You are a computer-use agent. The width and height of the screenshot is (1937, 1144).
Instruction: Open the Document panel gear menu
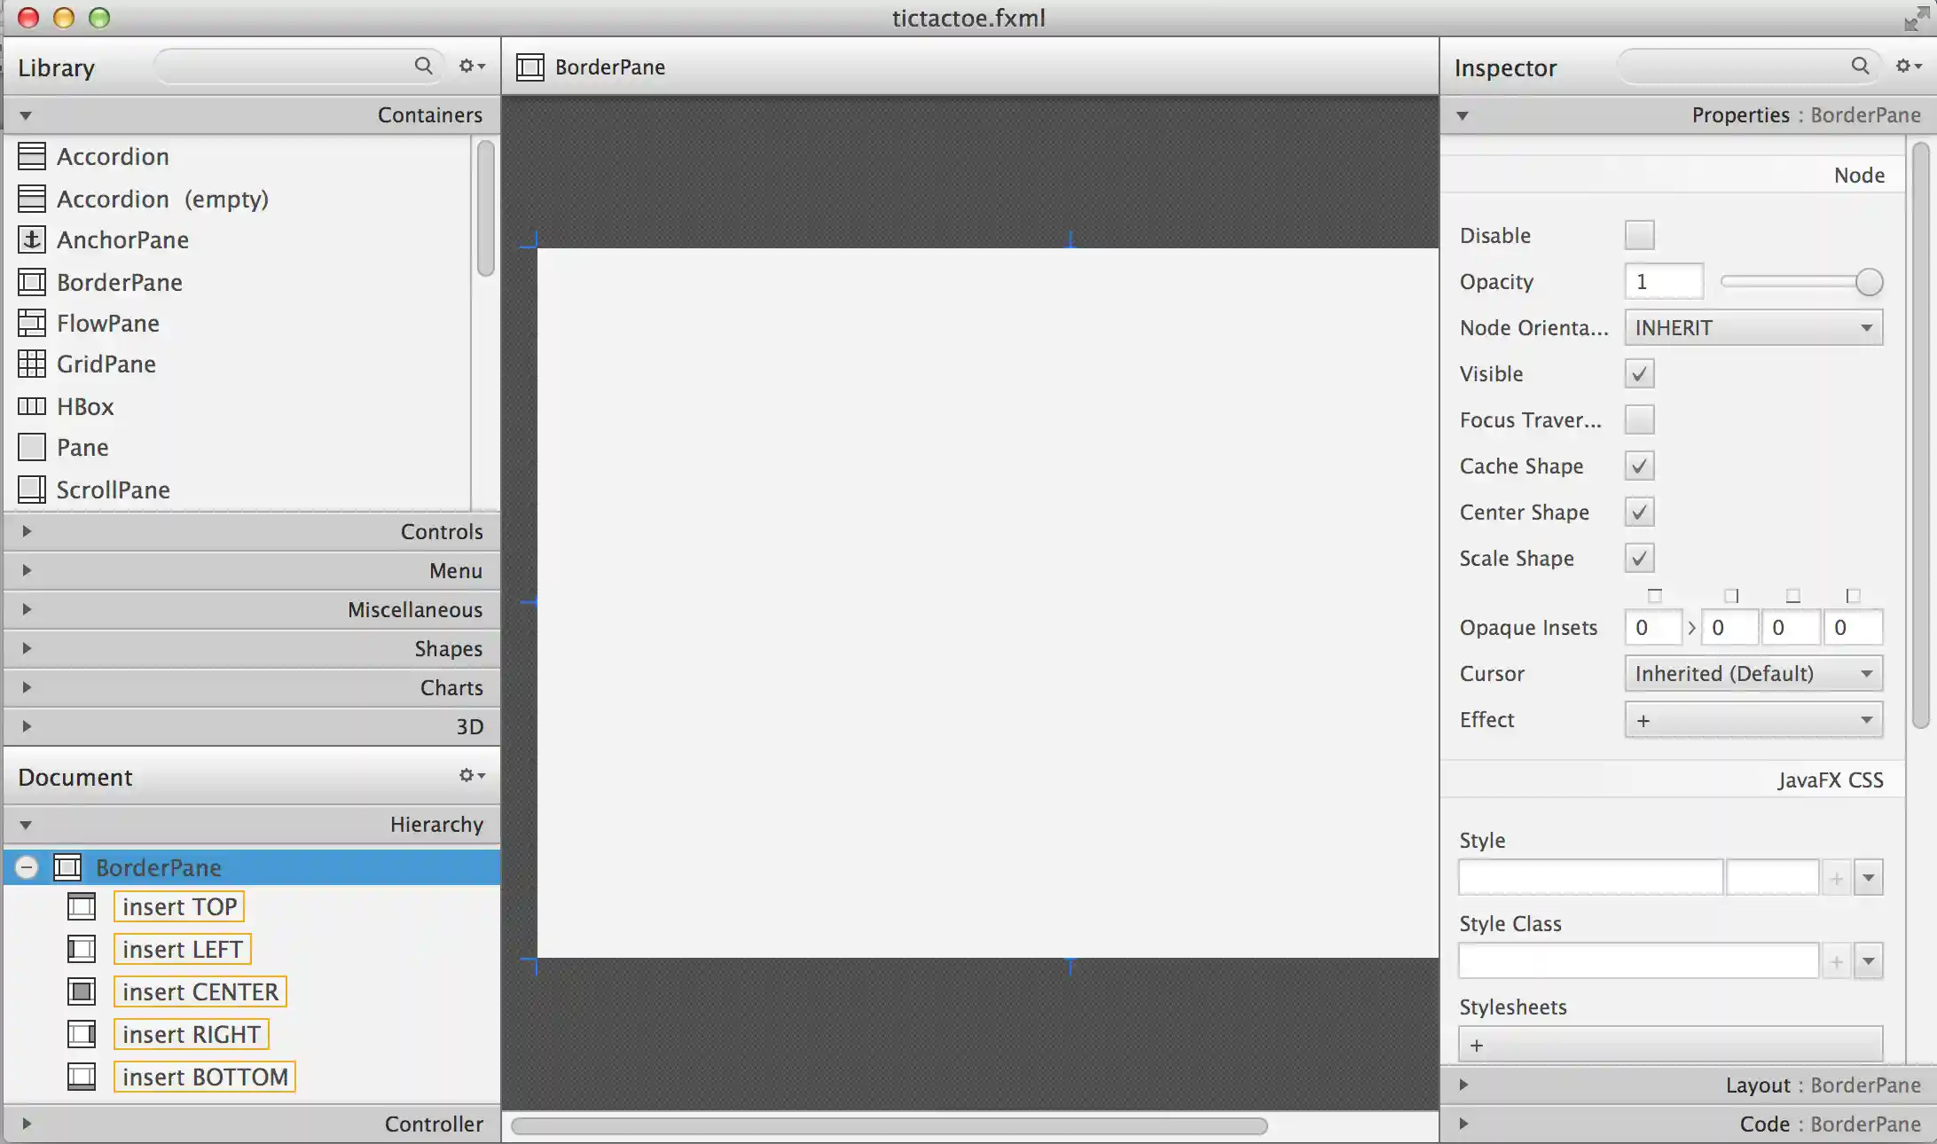click(471, 776)
